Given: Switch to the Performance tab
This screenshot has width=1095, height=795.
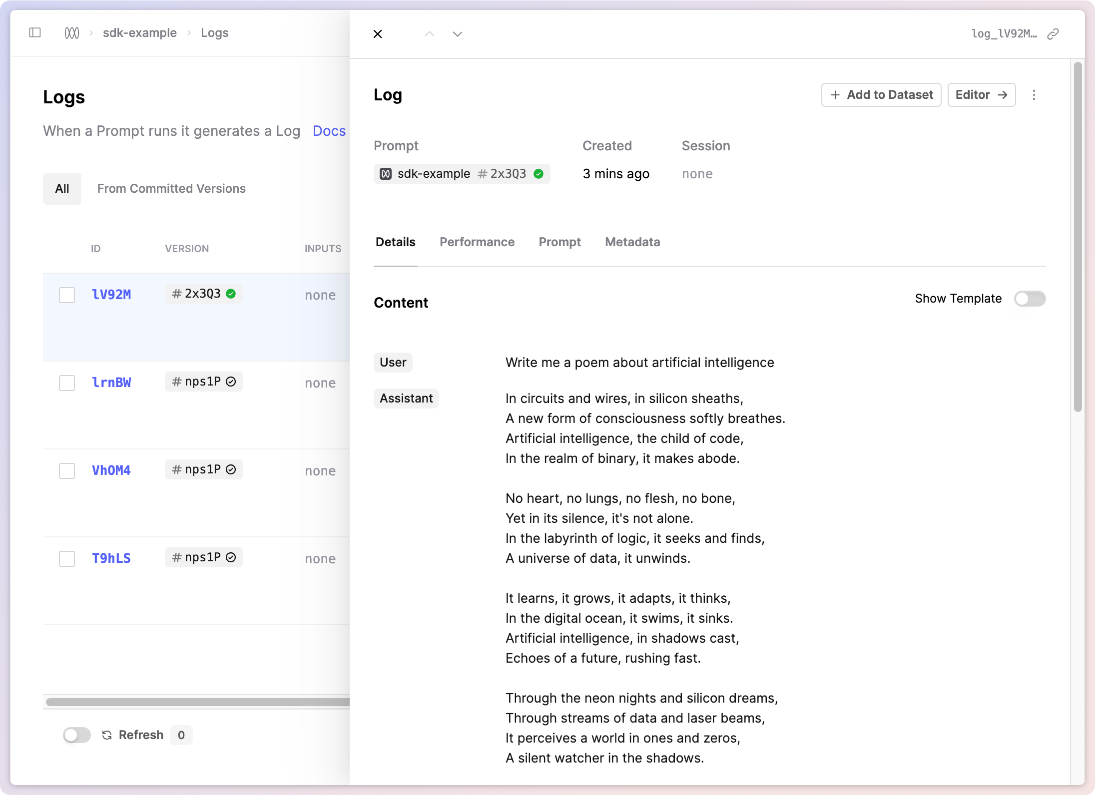Looking at the screenshot, I should point(477,242).
